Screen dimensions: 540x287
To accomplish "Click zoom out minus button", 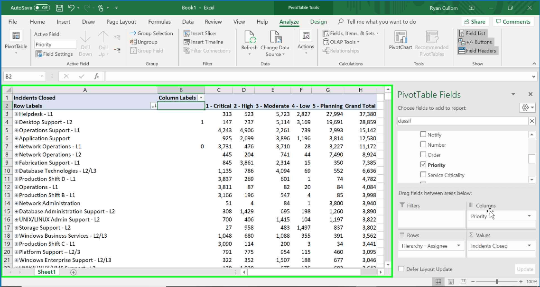I will click(x=473, y=282).
